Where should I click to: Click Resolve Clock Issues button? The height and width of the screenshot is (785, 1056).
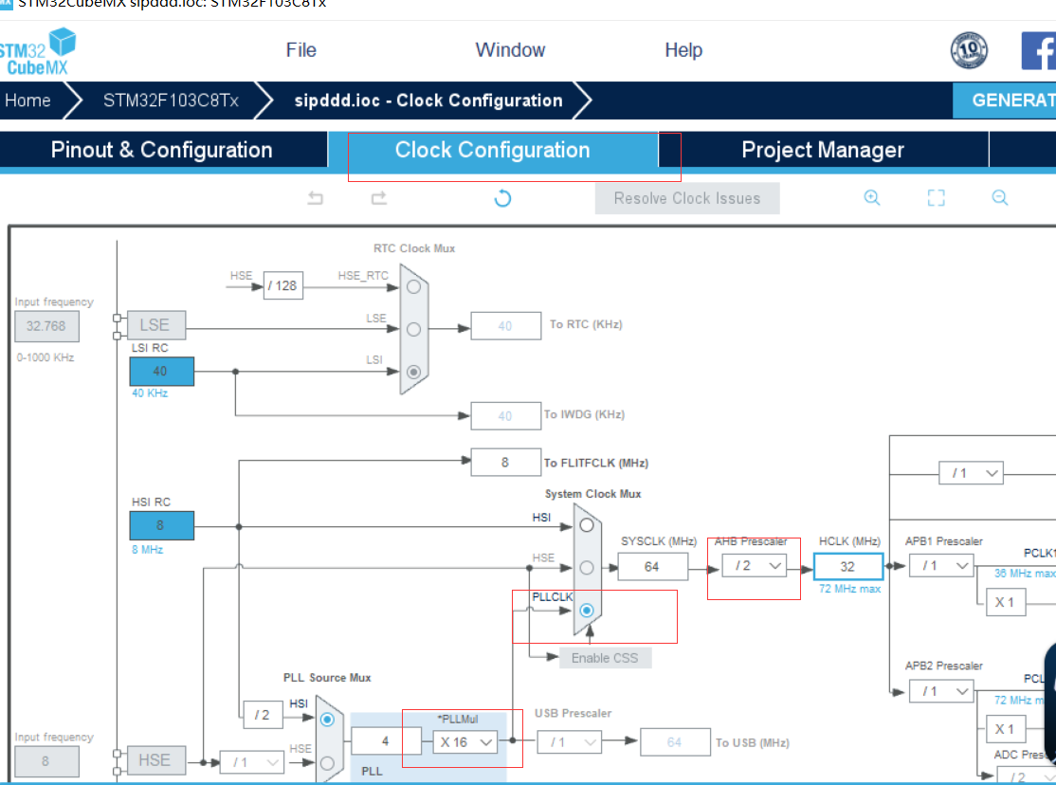pos(687,198)
